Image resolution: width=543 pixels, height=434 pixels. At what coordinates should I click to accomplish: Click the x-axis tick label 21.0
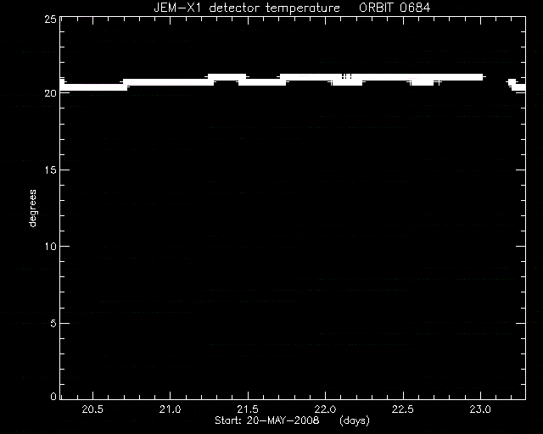[x=170, y=409]
